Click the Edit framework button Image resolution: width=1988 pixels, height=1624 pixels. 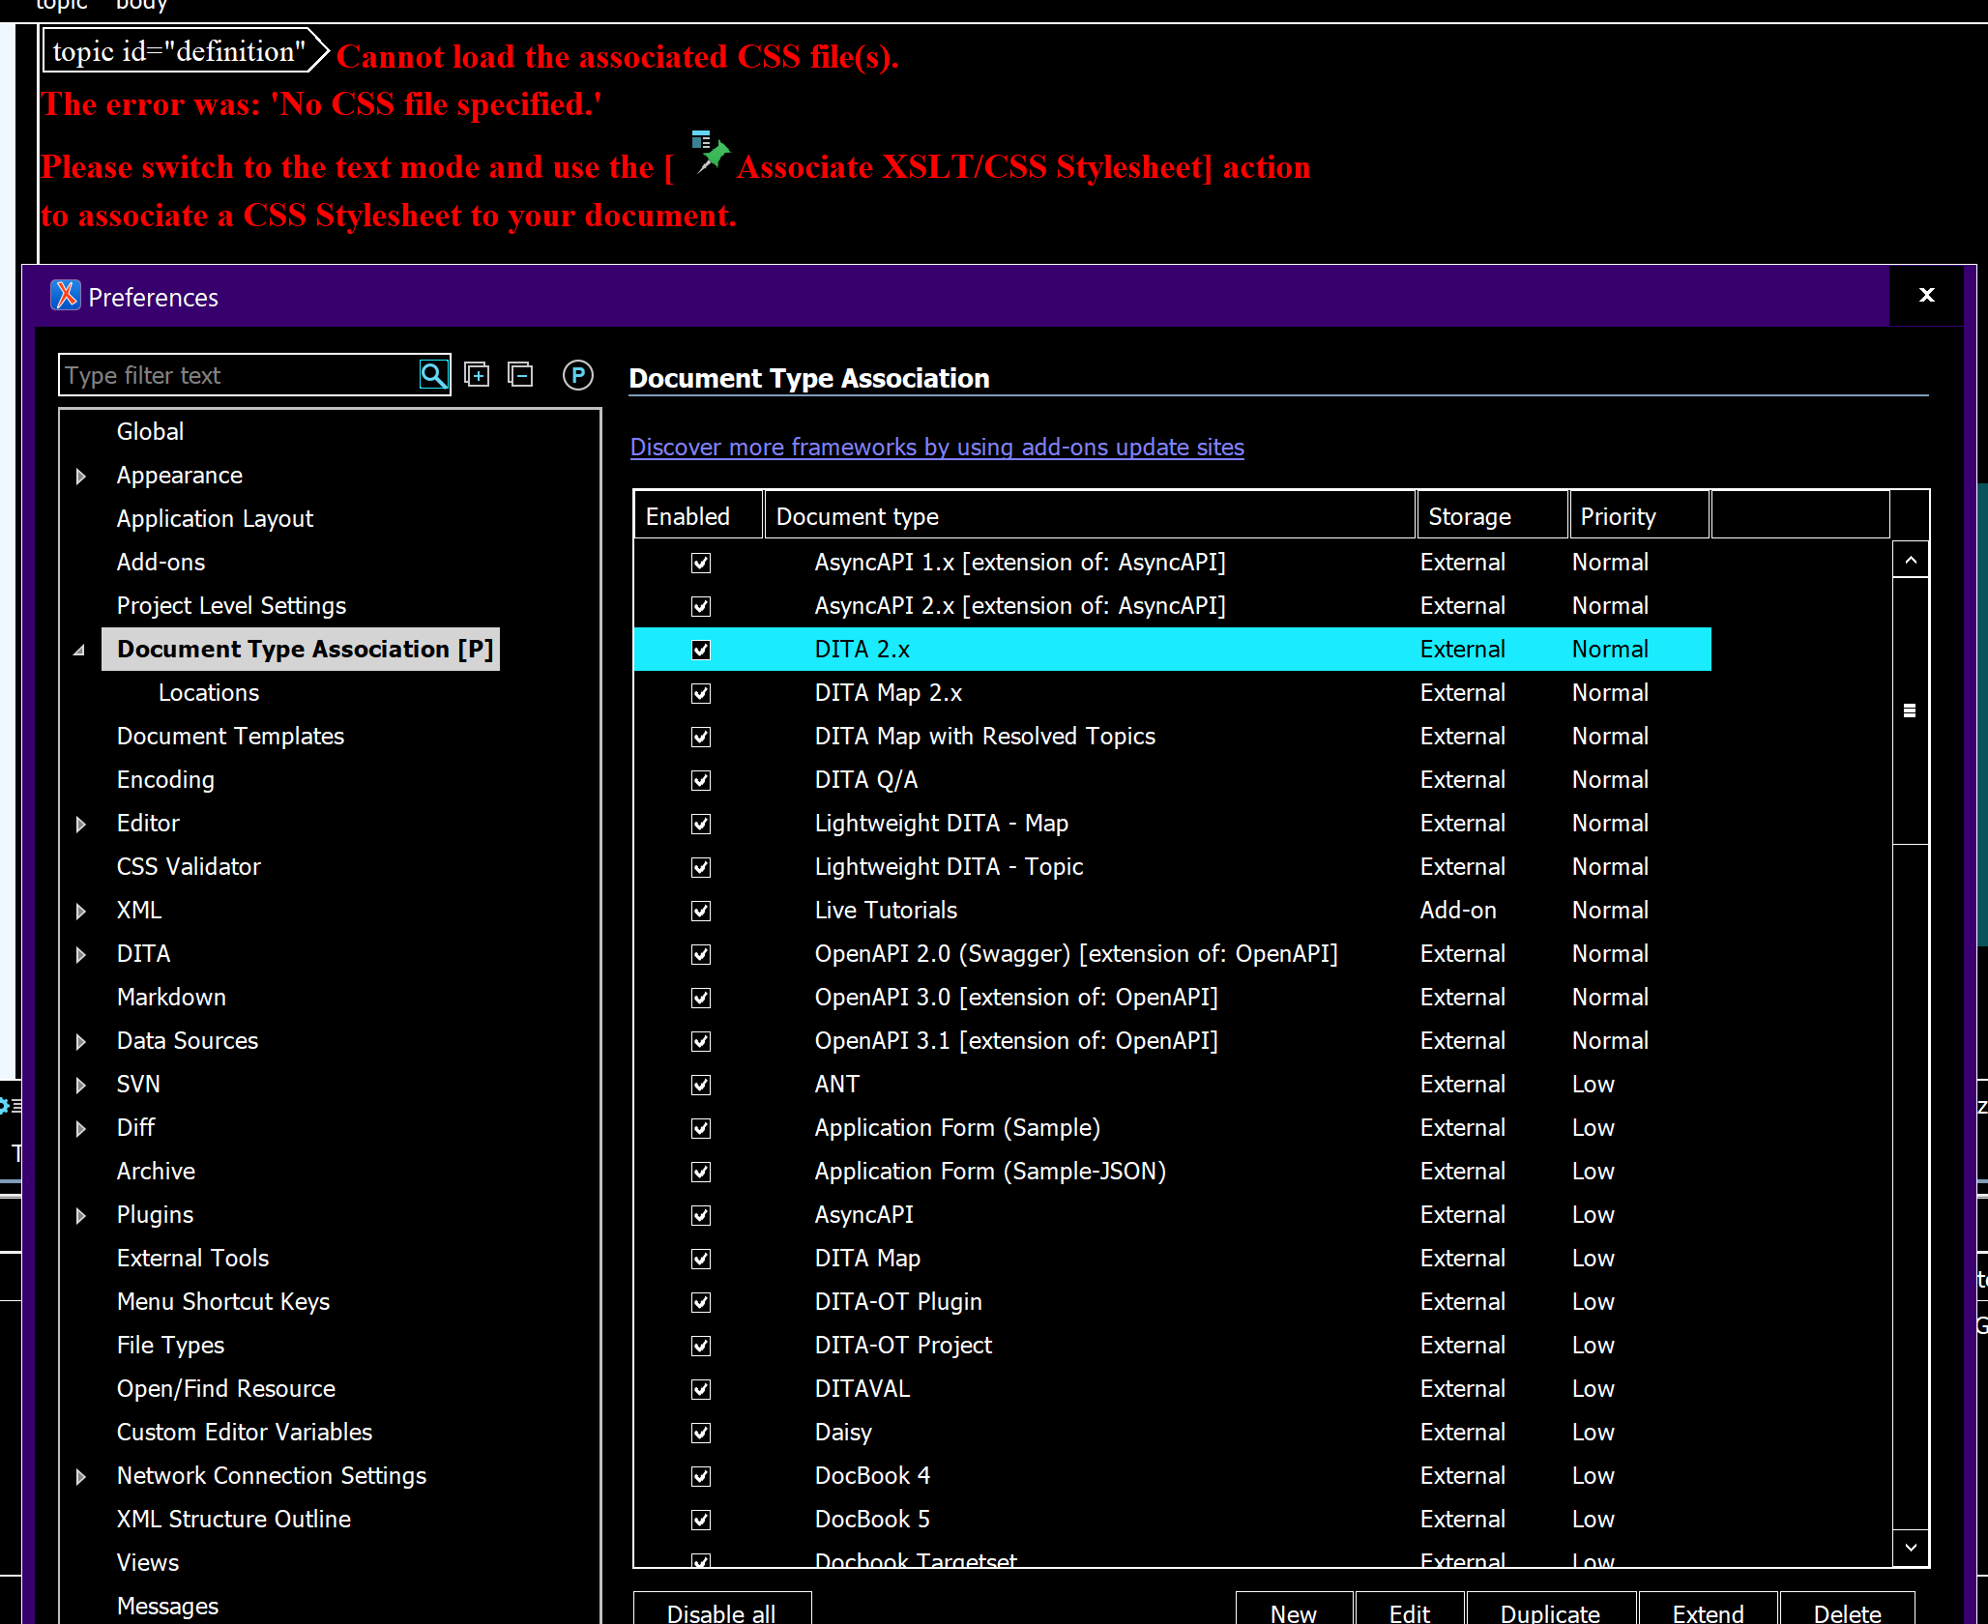(x=1410, y=1610)
